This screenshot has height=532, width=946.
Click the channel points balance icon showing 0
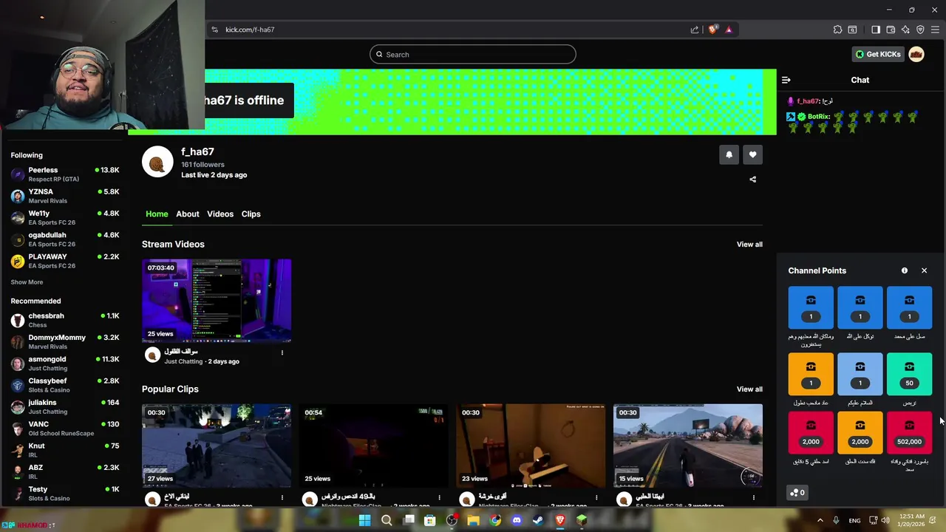(797, 492)
